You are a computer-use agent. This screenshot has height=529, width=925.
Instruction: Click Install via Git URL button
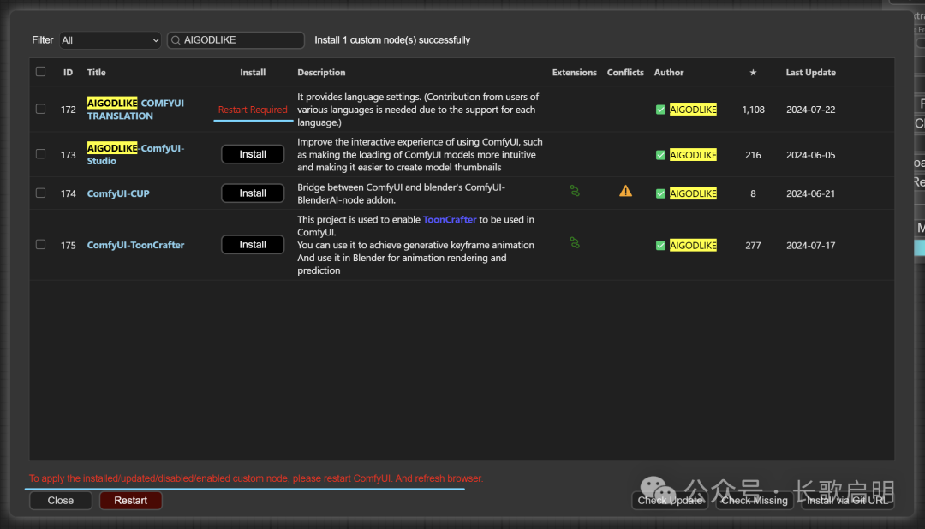[847, 500]
